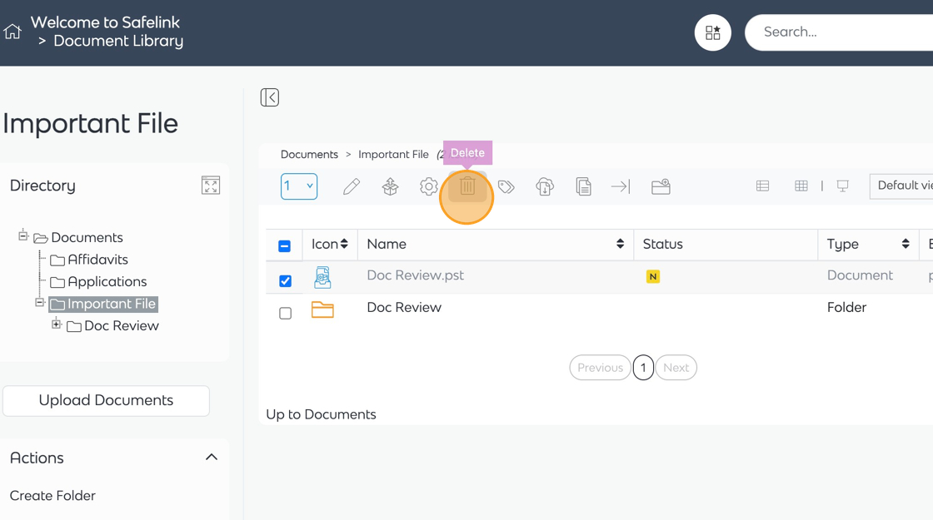
Task: Open the selected count dropdown showing 1
Action: pos(299,186)
